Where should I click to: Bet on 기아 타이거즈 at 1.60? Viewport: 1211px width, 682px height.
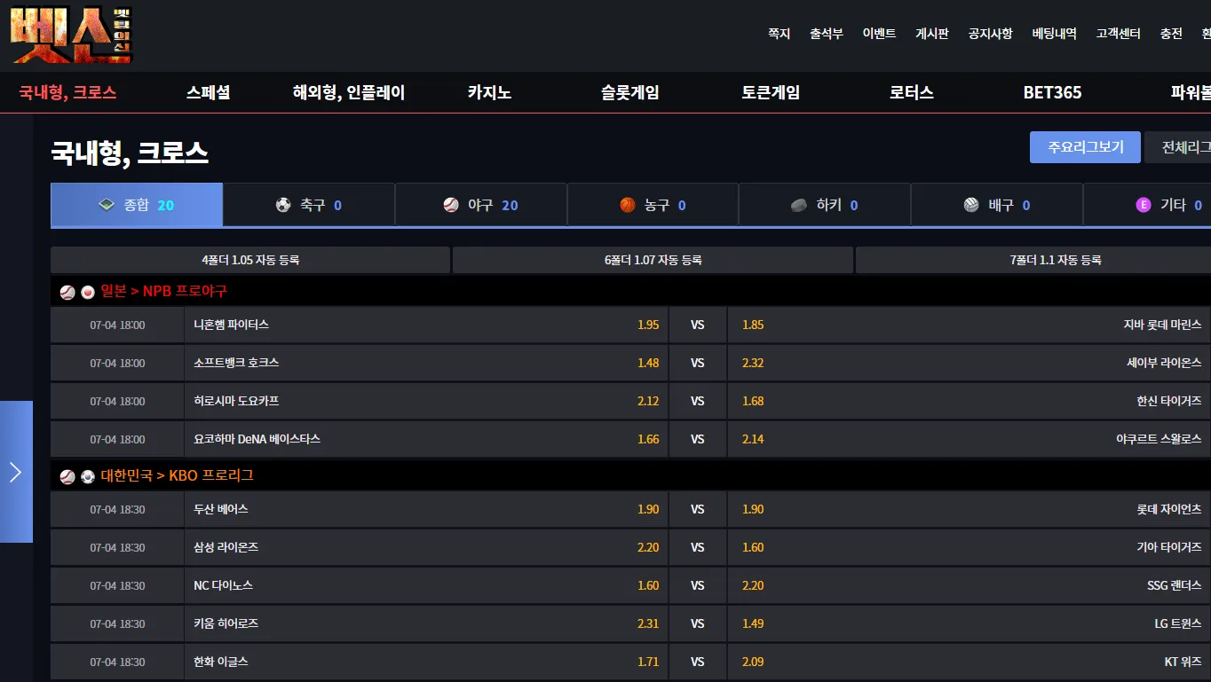coord(968,547)
